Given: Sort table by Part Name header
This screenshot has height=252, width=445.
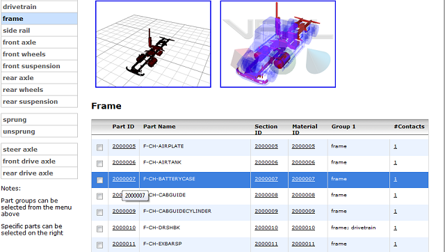Looking at the screenshot, I should (159, 127).
